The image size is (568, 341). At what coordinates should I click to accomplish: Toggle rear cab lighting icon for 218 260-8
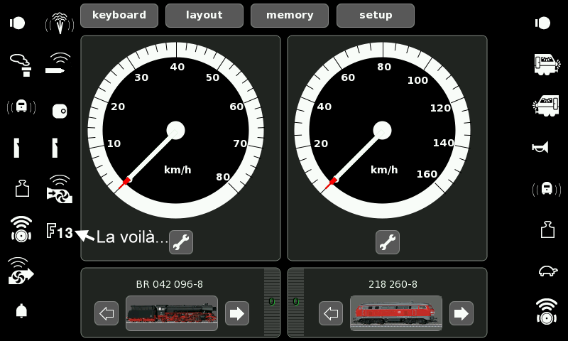(x=545, y=105)
